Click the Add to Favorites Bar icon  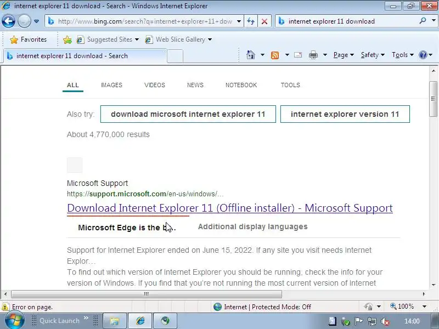67,39
